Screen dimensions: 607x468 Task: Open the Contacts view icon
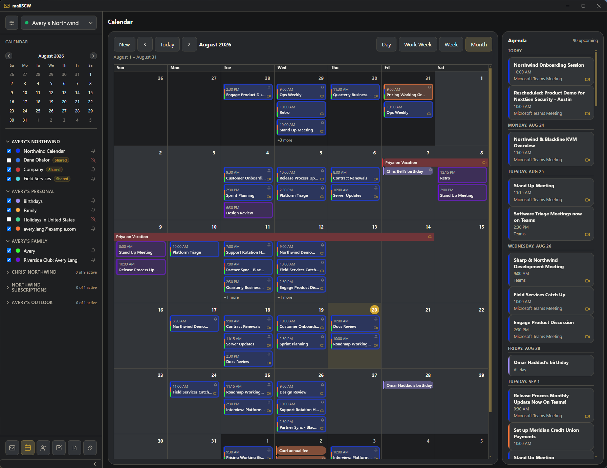click(x=43, y=448)
